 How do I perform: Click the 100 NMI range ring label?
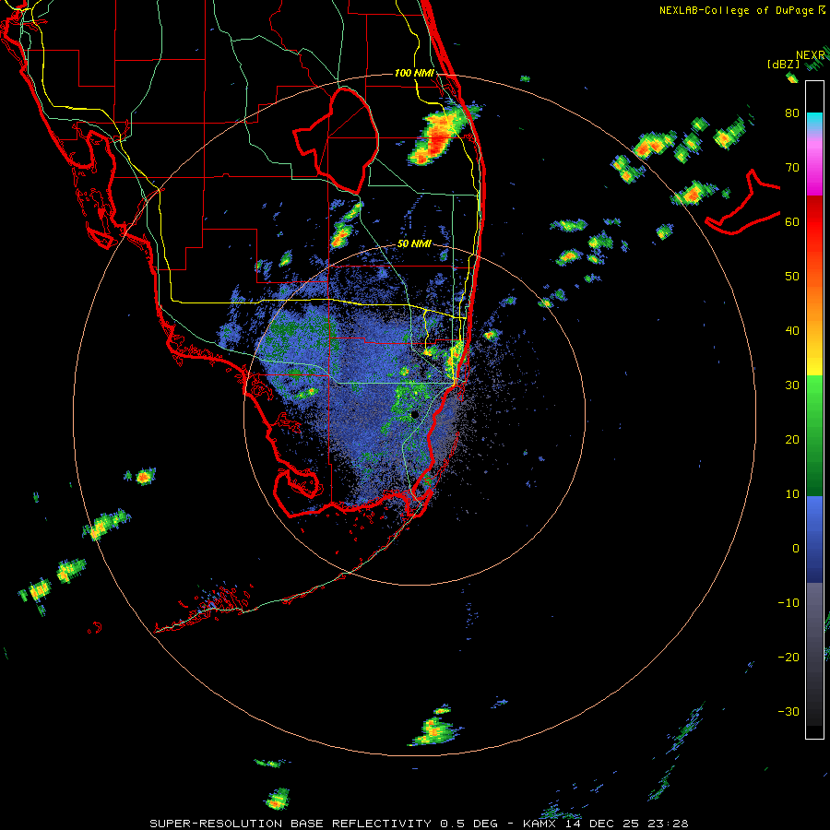(414, 73)
